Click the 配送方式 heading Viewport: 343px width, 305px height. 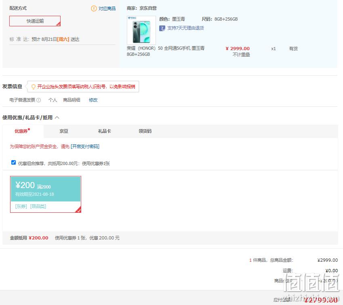point(18,8)
